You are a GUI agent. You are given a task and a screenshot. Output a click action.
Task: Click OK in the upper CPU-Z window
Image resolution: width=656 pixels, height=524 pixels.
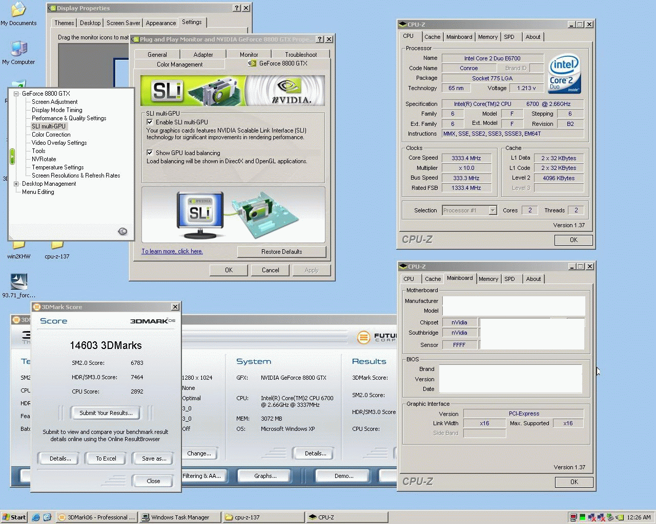coord(573,240)
